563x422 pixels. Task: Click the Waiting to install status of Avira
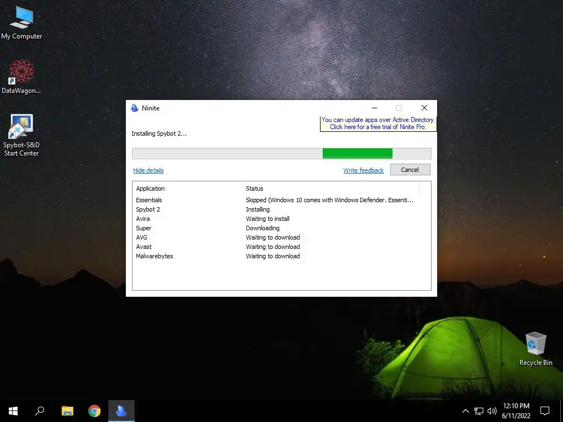(268, 219)
